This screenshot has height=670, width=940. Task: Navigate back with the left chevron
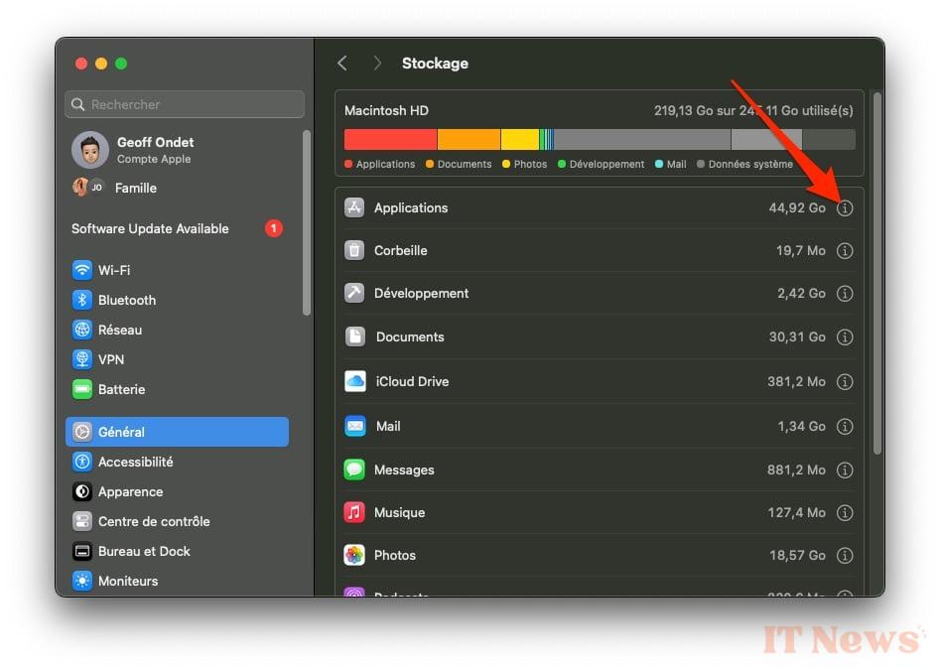[342, 63]
